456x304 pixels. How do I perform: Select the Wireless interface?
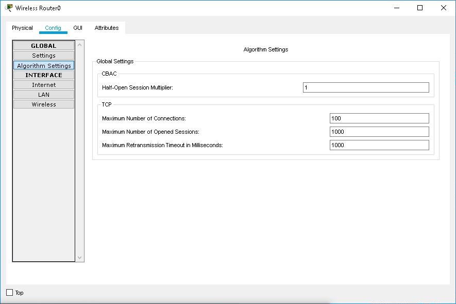point(43,104)
